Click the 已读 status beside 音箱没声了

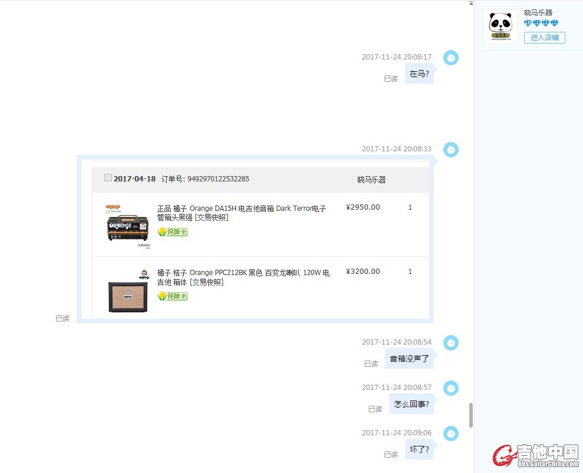371,364
